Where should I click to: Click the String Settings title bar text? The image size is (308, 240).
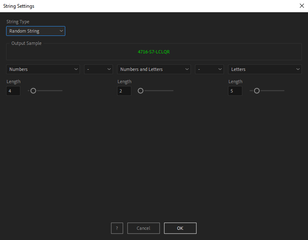pos(19,6)
